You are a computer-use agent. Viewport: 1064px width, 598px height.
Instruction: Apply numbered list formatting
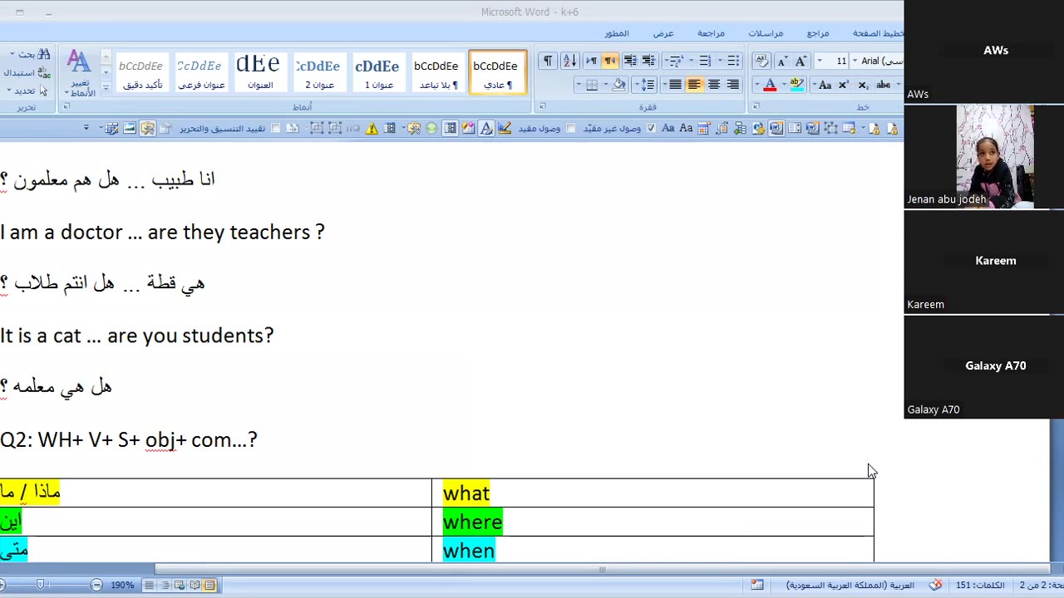tap(705, 61)
